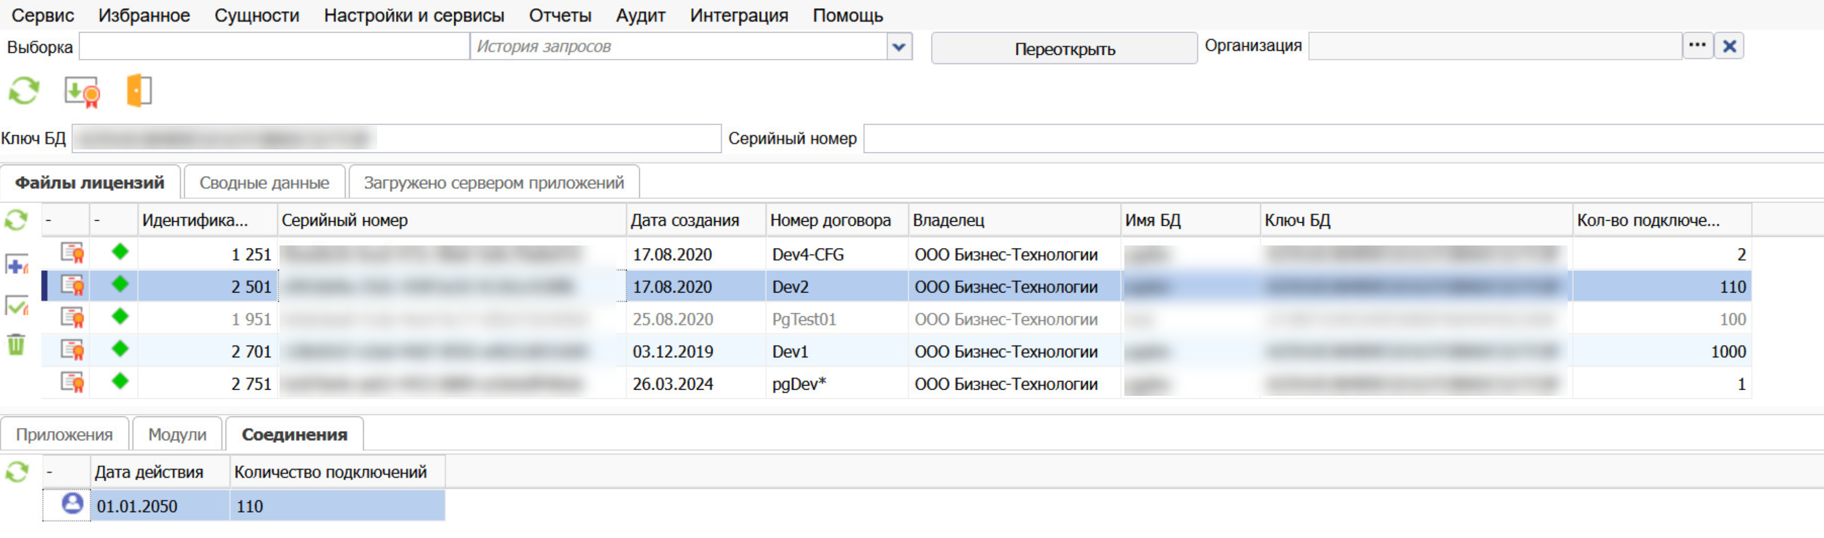The height and width of the screenshot is (538, 1824).
Task: Open the query history dropdown
Action: pos(898,47)
